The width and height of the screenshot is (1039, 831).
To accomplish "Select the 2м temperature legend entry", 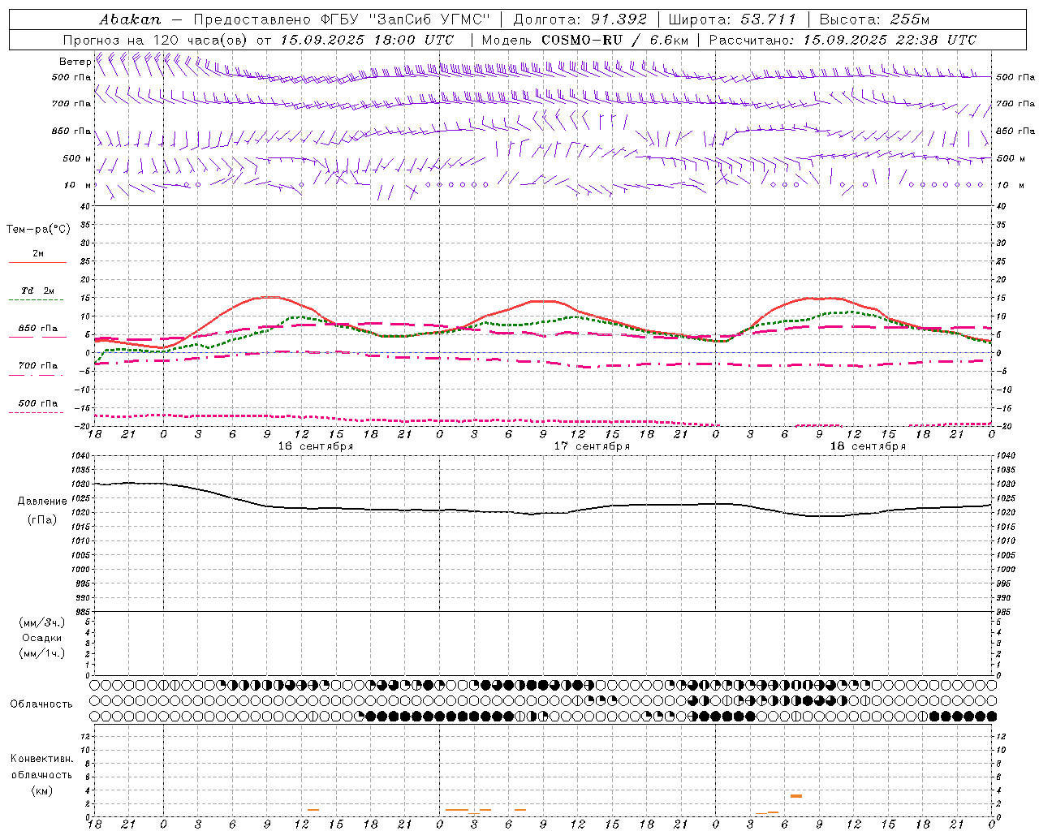I will tap(38, 254).
